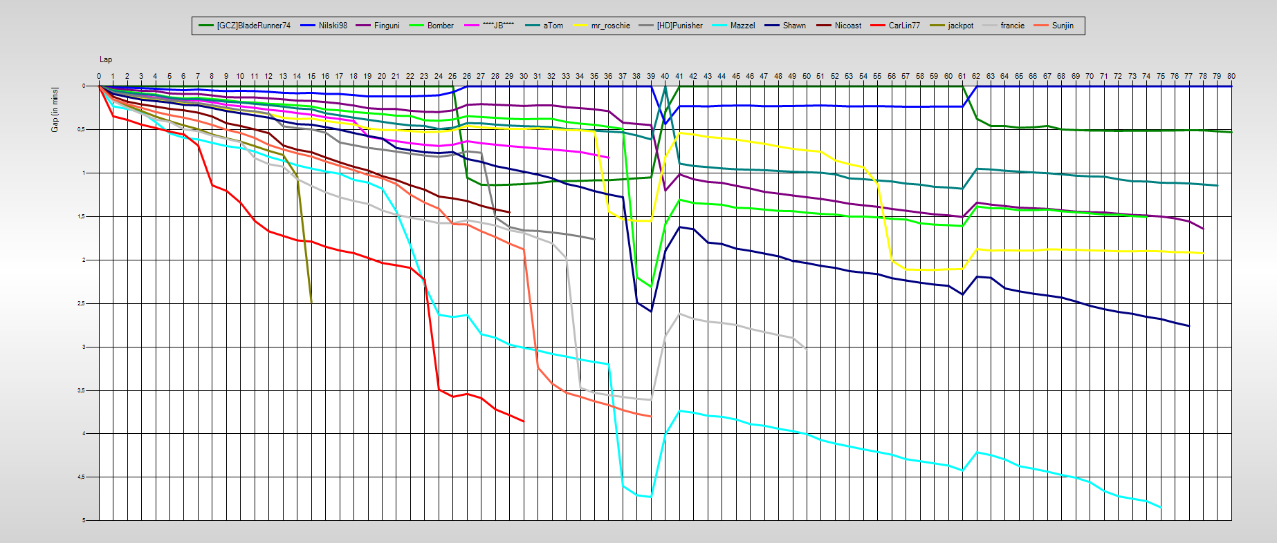
Task: Click Finguni's purple legend line marker
Action: [363, 26]
